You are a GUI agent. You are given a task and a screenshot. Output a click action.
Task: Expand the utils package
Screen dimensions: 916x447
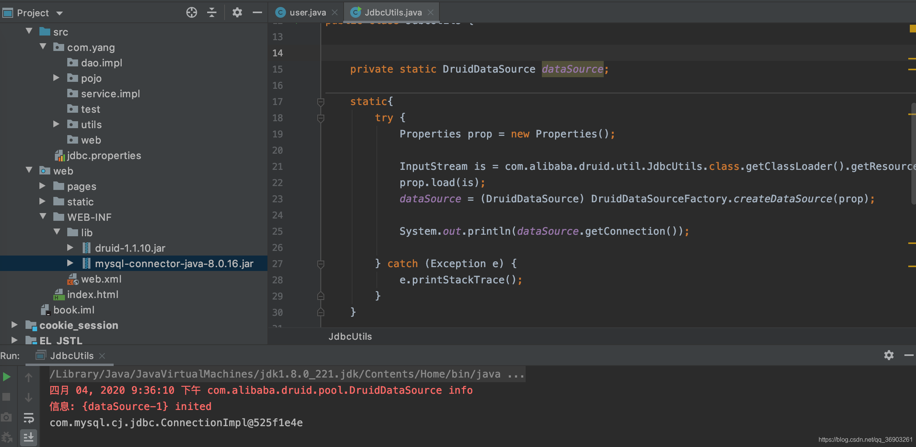[56, 124]
